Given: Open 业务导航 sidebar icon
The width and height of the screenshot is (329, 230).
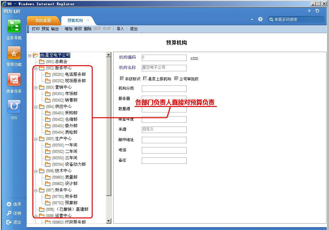Looking at the screenshot, I should tap(14, 26).
